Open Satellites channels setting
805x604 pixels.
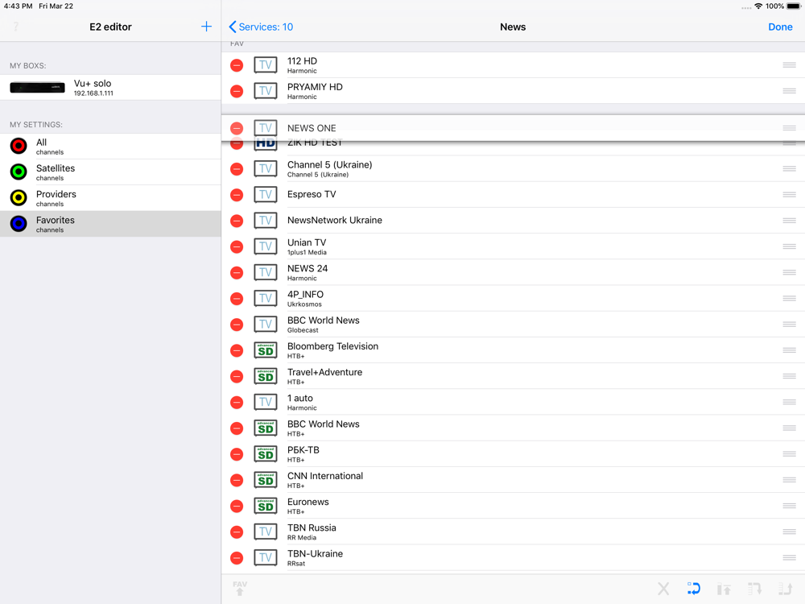110,172
